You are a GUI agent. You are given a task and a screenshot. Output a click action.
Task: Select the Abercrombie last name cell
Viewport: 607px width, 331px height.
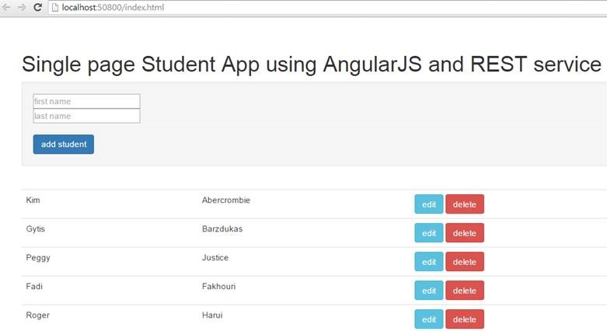225,200
